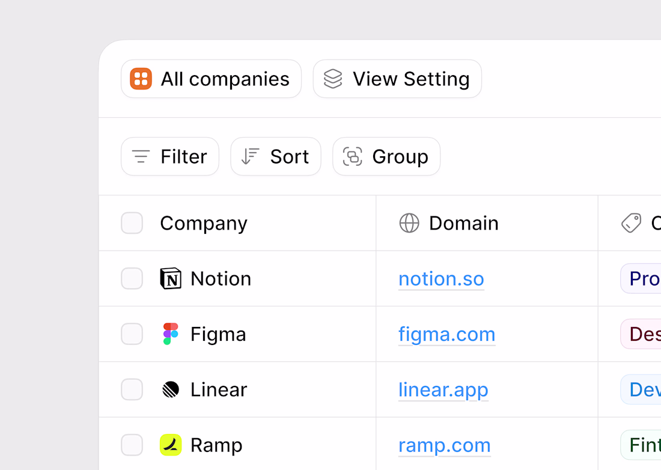Screen dimensions: 661x470
Task: Check the Notion row checkbox
Action: point(132,279)
